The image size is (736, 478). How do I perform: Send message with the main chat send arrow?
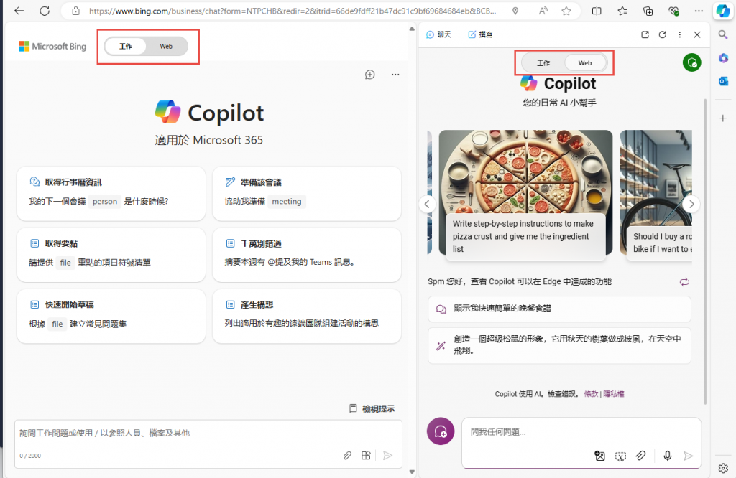click(x=387, y=455)
